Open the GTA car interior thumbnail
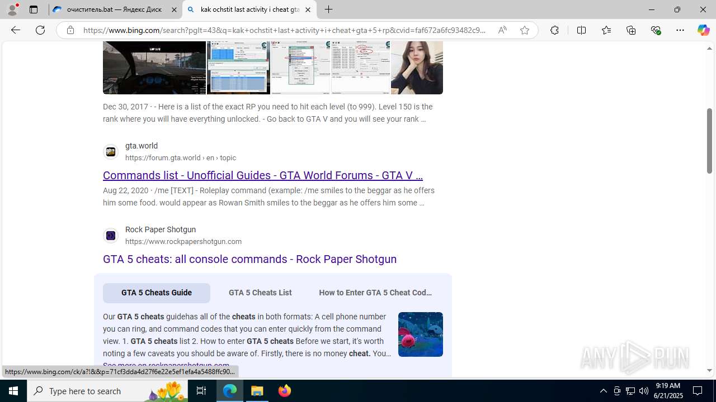The width and height of the screenshot is (716, 402). click(154, 67)
